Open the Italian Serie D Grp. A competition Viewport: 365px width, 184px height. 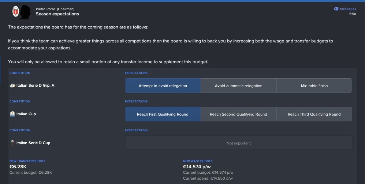coord(36,85)
